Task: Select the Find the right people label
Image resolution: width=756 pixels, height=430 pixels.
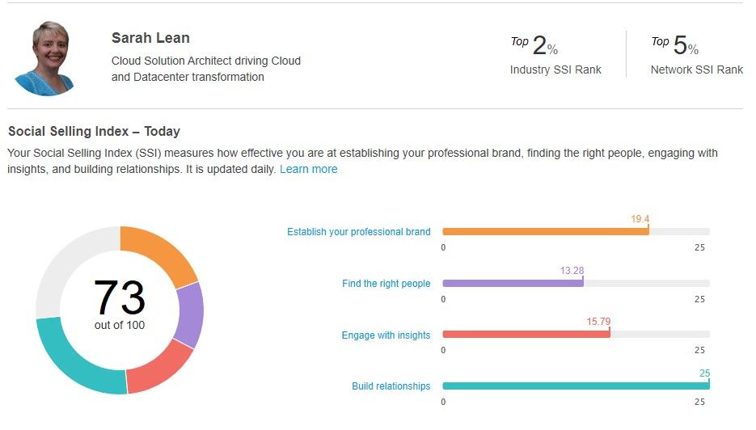Action: [x=386, y=284]
